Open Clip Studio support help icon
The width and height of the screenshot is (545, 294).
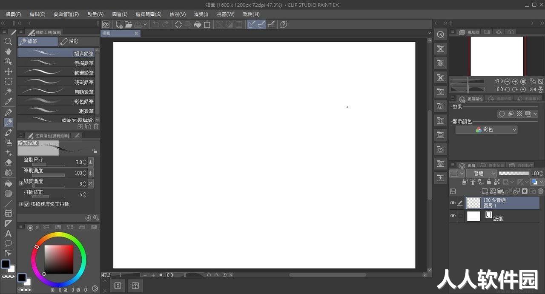coord(284,24)
